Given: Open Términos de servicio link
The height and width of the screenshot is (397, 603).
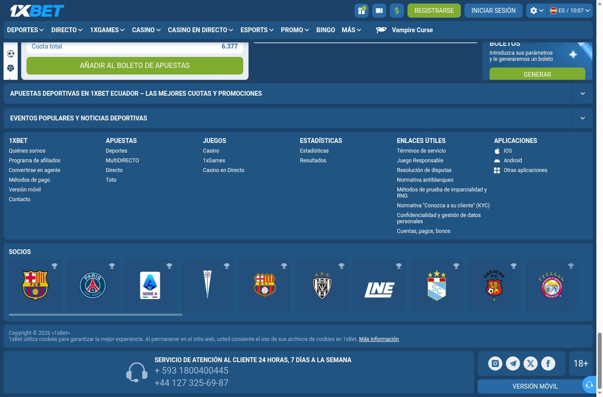Looking at the screenshot, I should click(x=421, y=151).
